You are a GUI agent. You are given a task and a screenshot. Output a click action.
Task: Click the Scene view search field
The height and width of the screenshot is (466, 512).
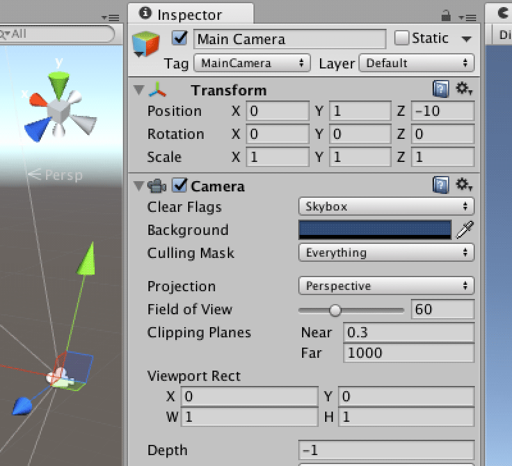point(57,34)
